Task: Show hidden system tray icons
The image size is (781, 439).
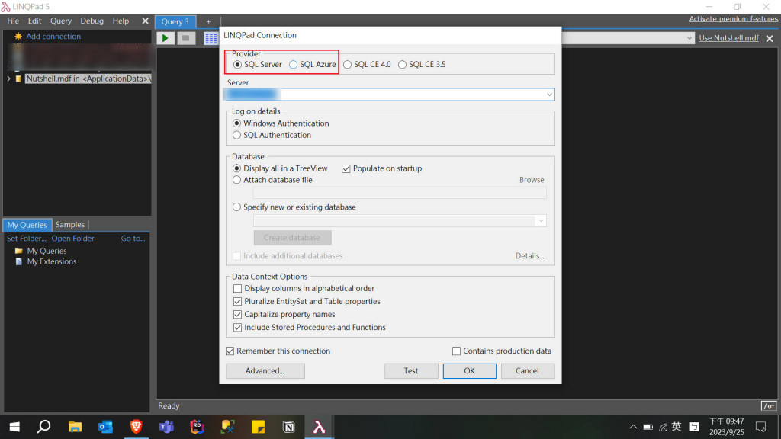Action: [633, 427]
